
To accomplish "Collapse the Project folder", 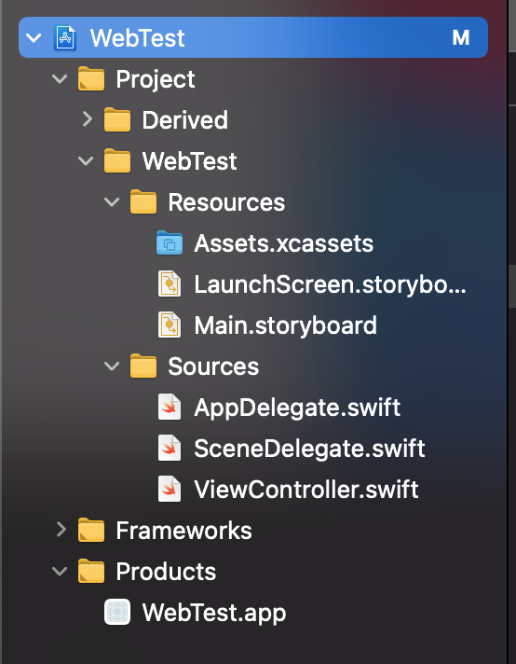I will pyautogui.click(x=60, y=78).
